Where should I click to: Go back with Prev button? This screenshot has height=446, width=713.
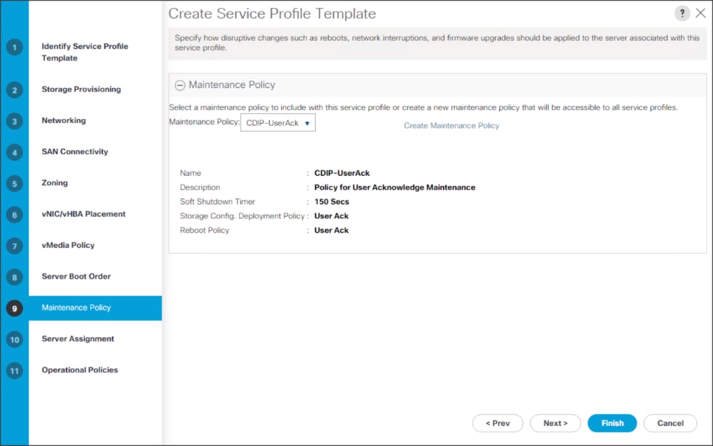(497, 423)
